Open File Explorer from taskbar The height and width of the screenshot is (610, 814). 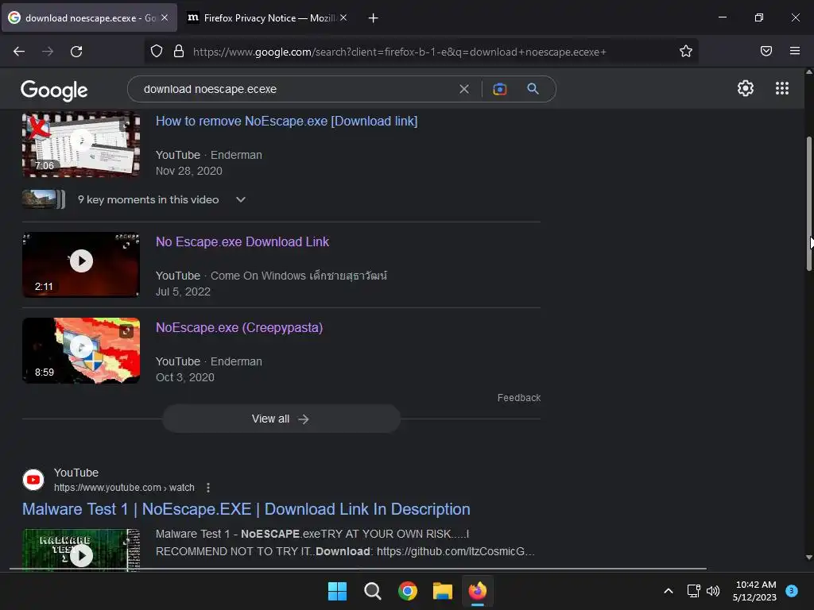[x=442, y=591]
